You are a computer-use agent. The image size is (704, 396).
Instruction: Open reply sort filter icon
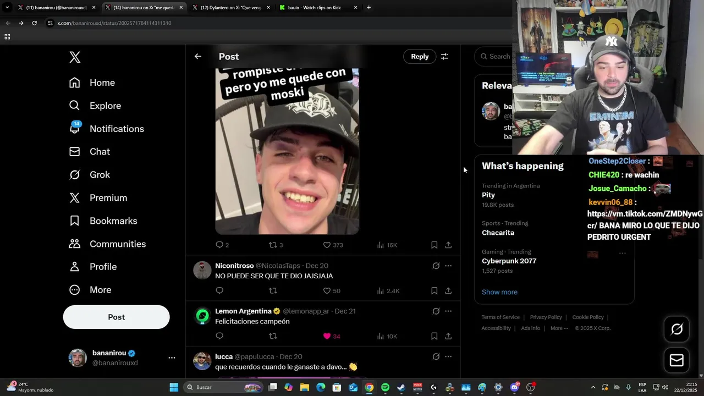coord(444,56)
